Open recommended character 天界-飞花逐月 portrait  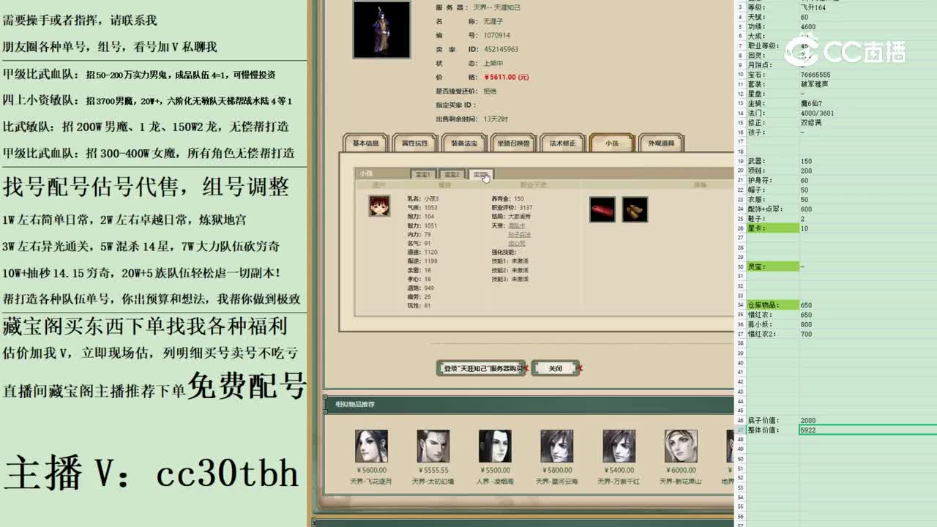[x=371, y=446]
